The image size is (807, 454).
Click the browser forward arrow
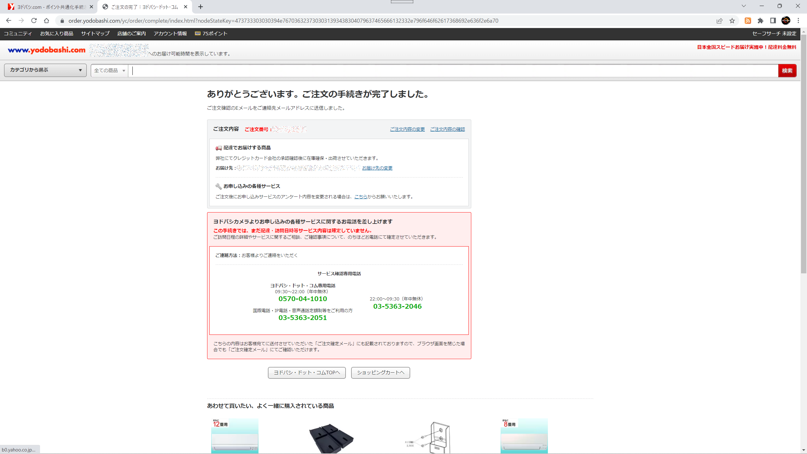coord(21,20)
